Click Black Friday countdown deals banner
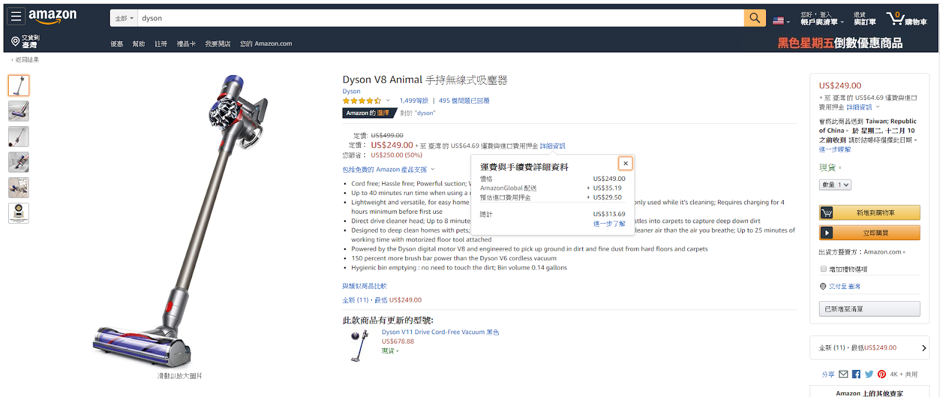The width and height of the screenshot is (940, 397). click(x=840, y=43)
